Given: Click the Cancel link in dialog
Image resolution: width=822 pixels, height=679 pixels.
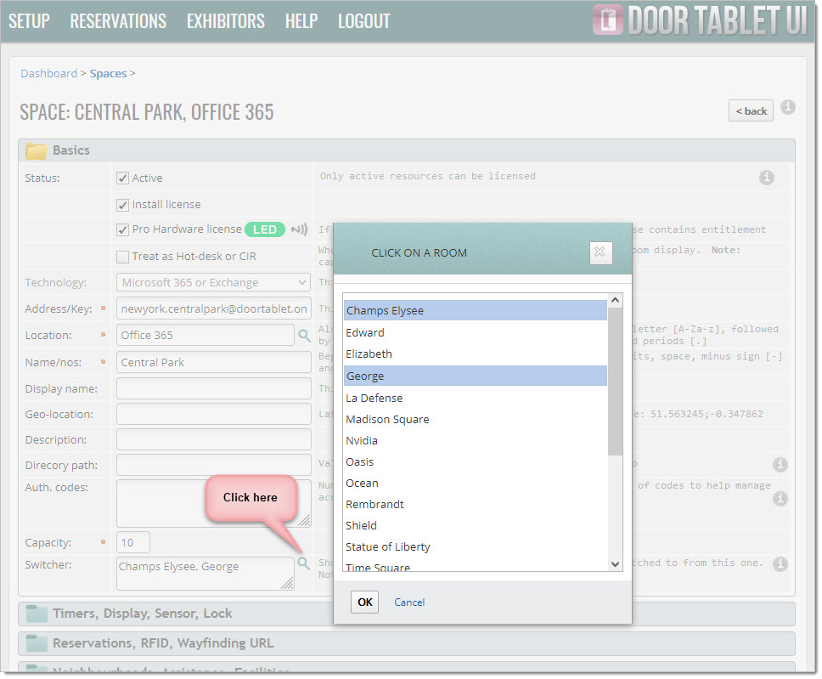Looking at the screenshot, I should (409, 603).
